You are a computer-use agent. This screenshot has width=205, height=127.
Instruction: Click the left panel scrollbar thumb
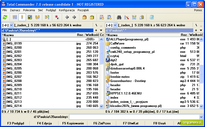[101, 53]
